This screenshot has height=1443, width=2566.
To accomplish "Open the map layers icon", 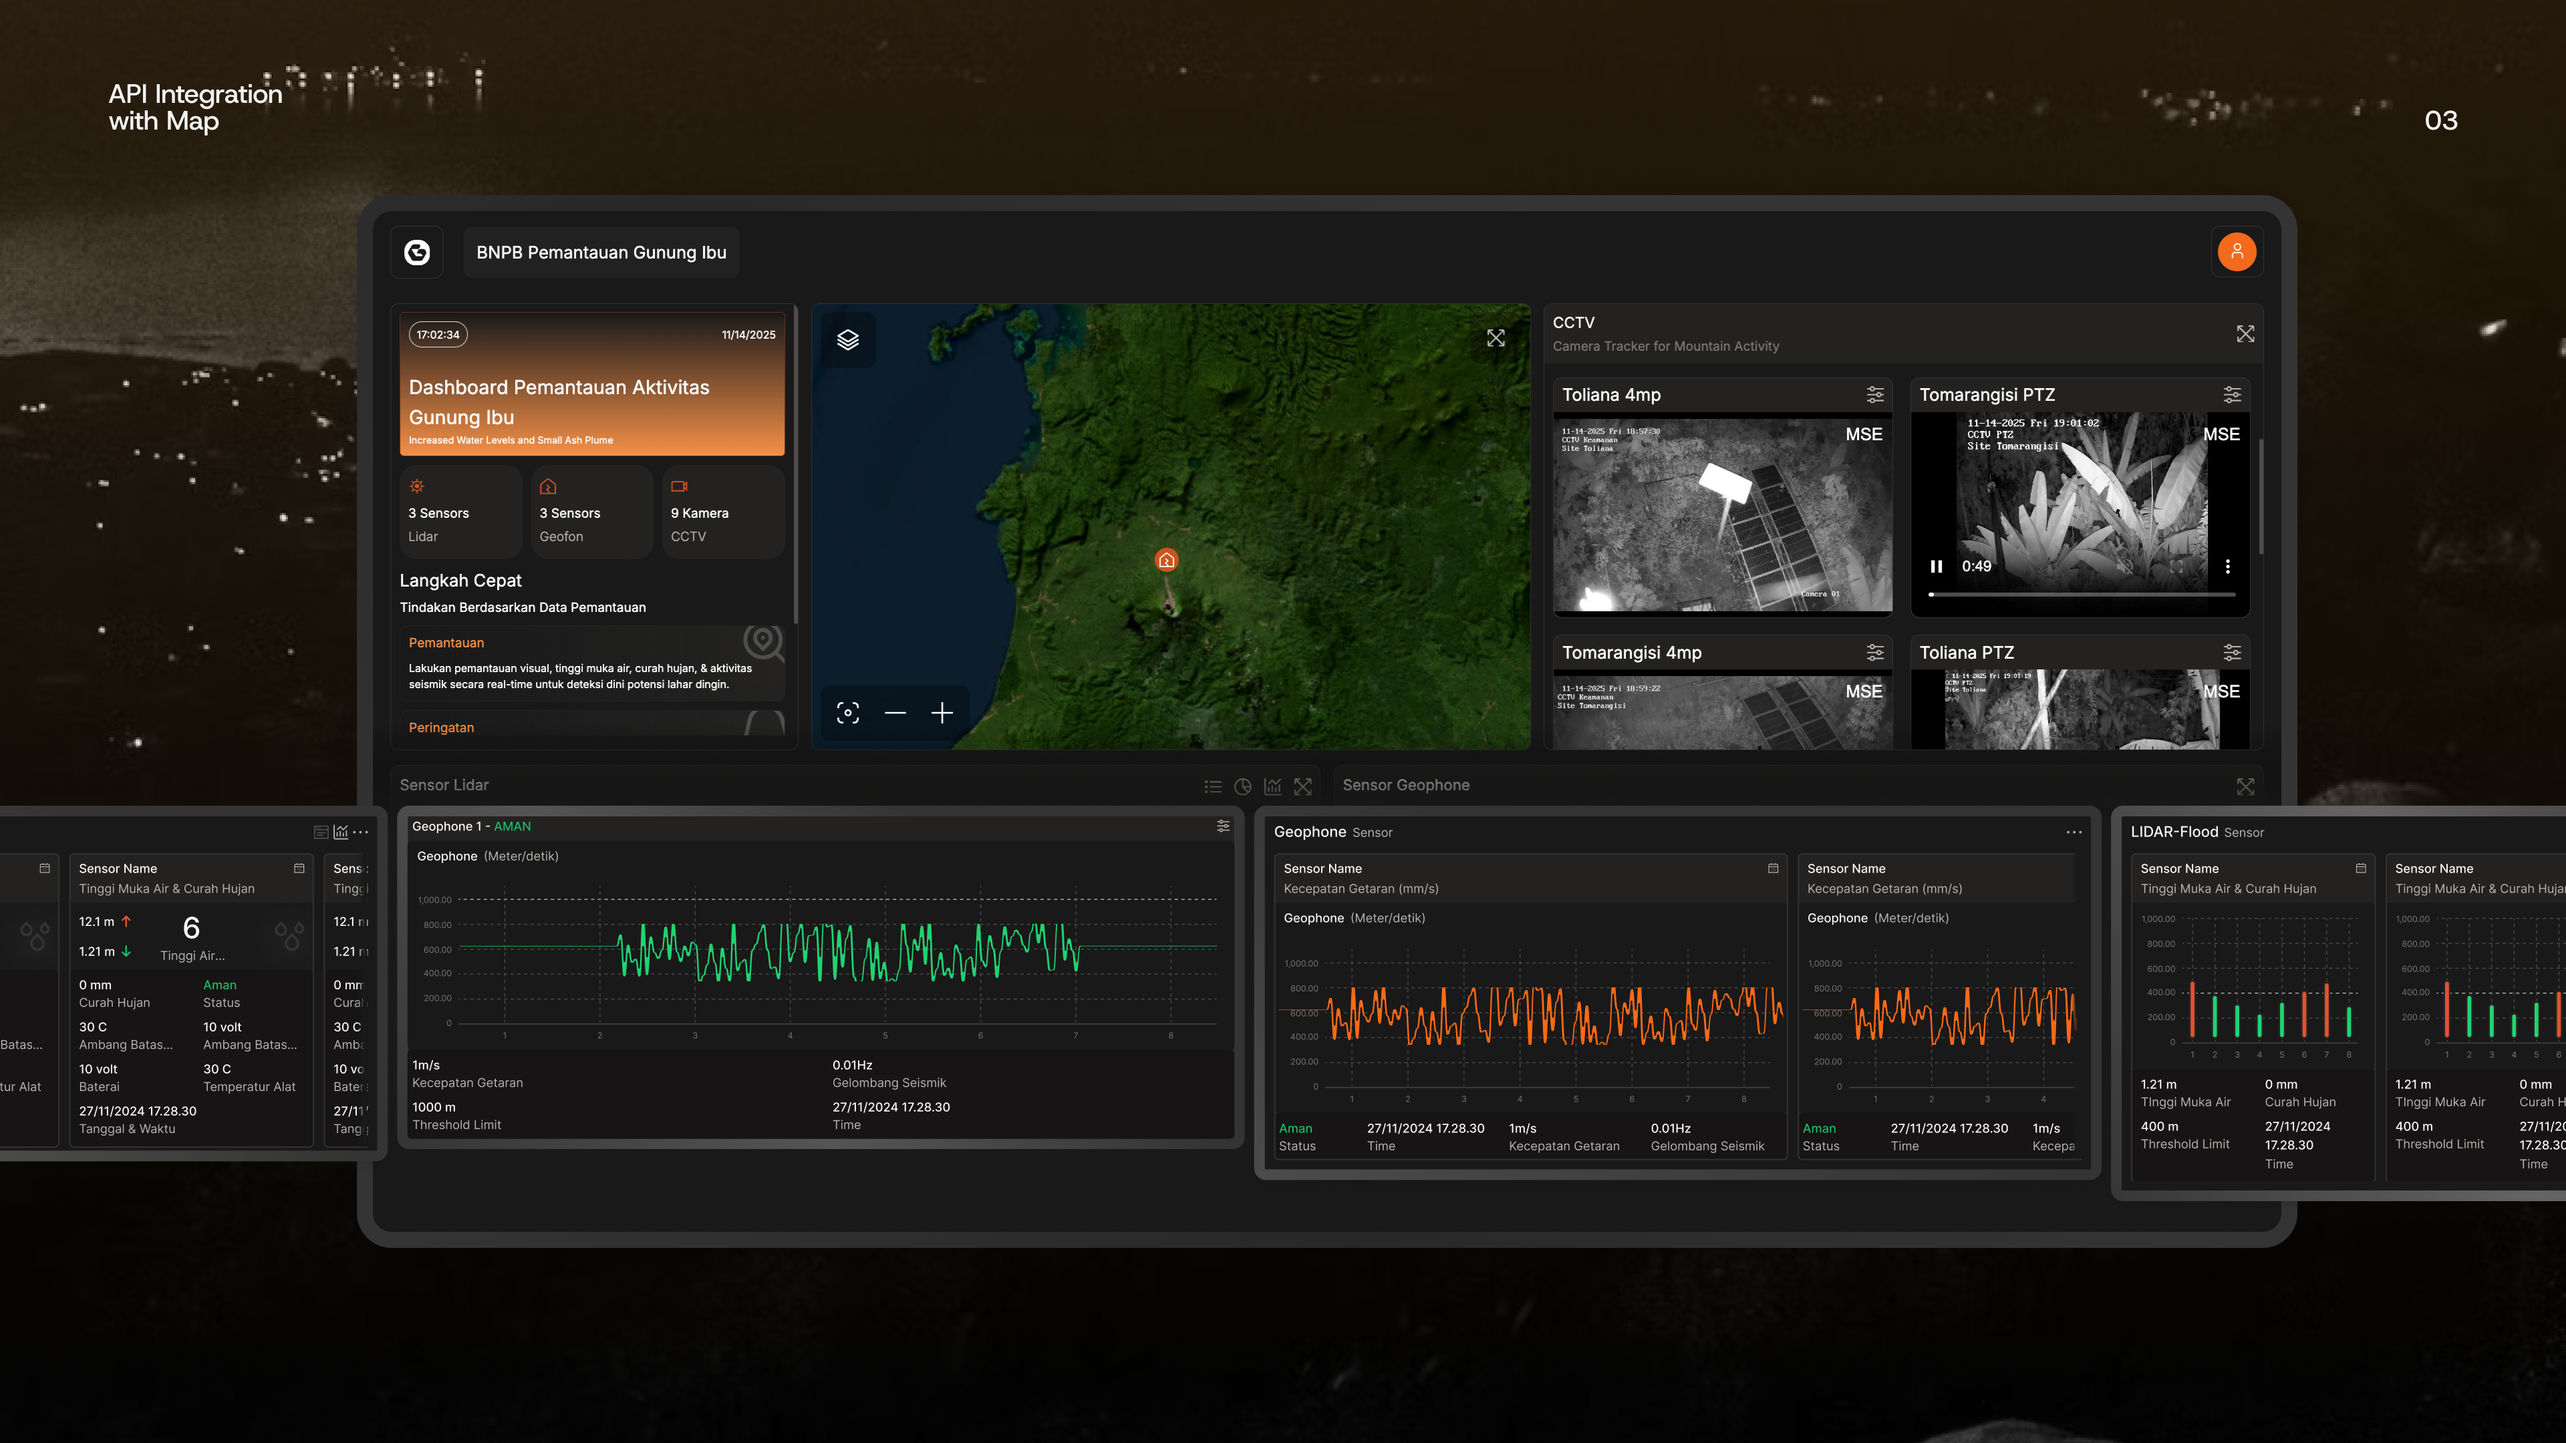I will coord(848,339).
